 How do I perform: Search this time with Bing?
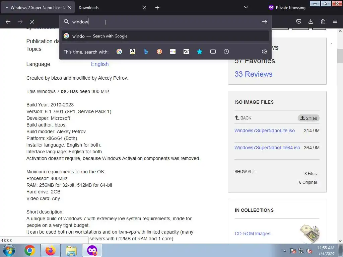point(146,52)
